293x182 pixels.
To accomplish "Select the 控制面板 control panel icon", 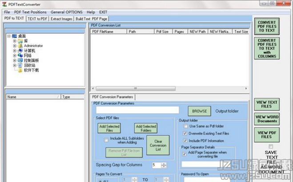I will coord(20,60).
